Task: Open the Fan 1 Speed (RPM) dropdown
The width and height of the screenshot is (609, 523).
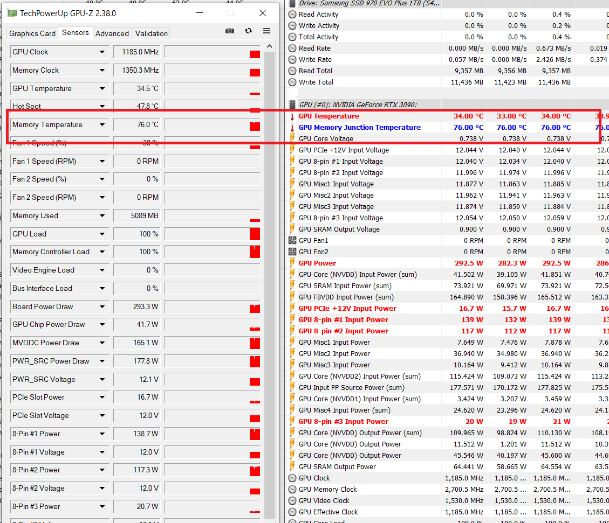Action: (102, 161)
